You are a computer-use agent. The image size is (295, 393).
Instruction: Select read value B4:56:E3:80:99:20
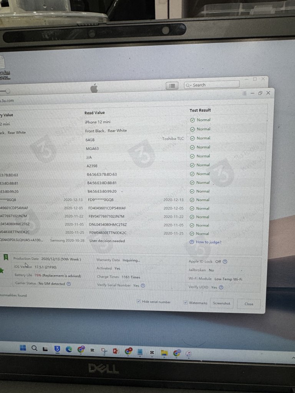tap(102, 191)
